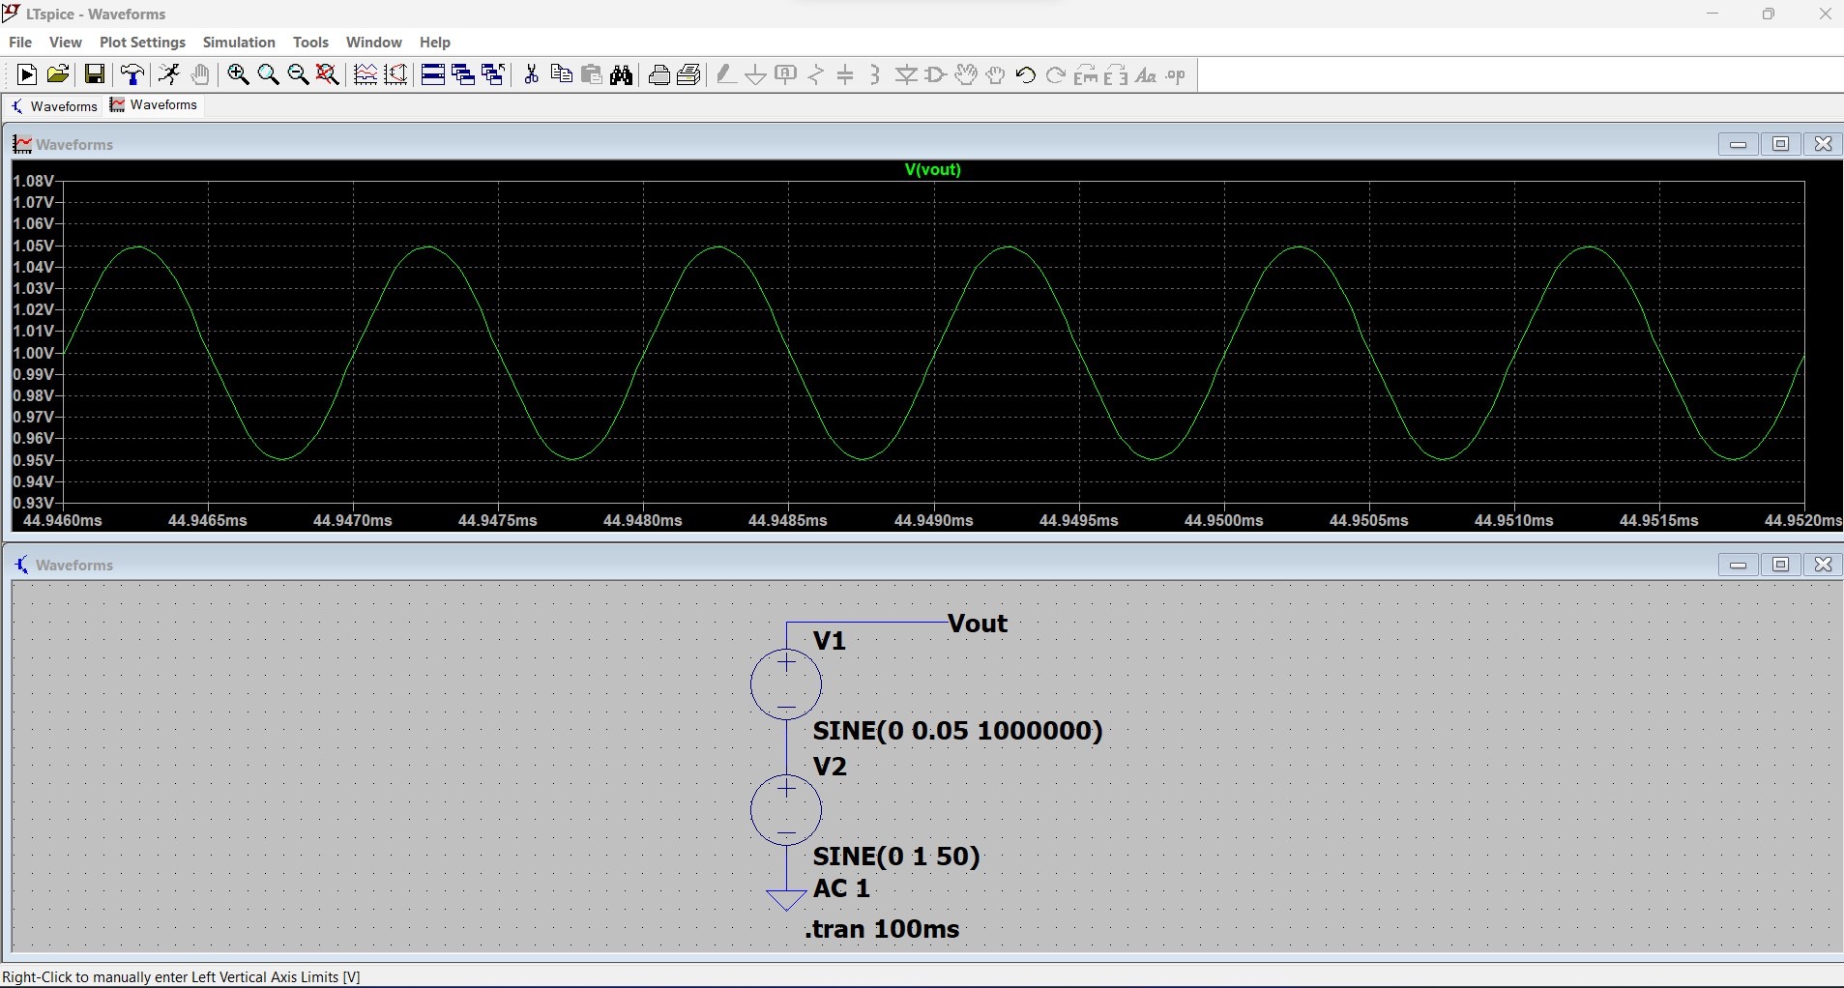
Task: Click the V(vout) trace label
Action: pos(933,169)
